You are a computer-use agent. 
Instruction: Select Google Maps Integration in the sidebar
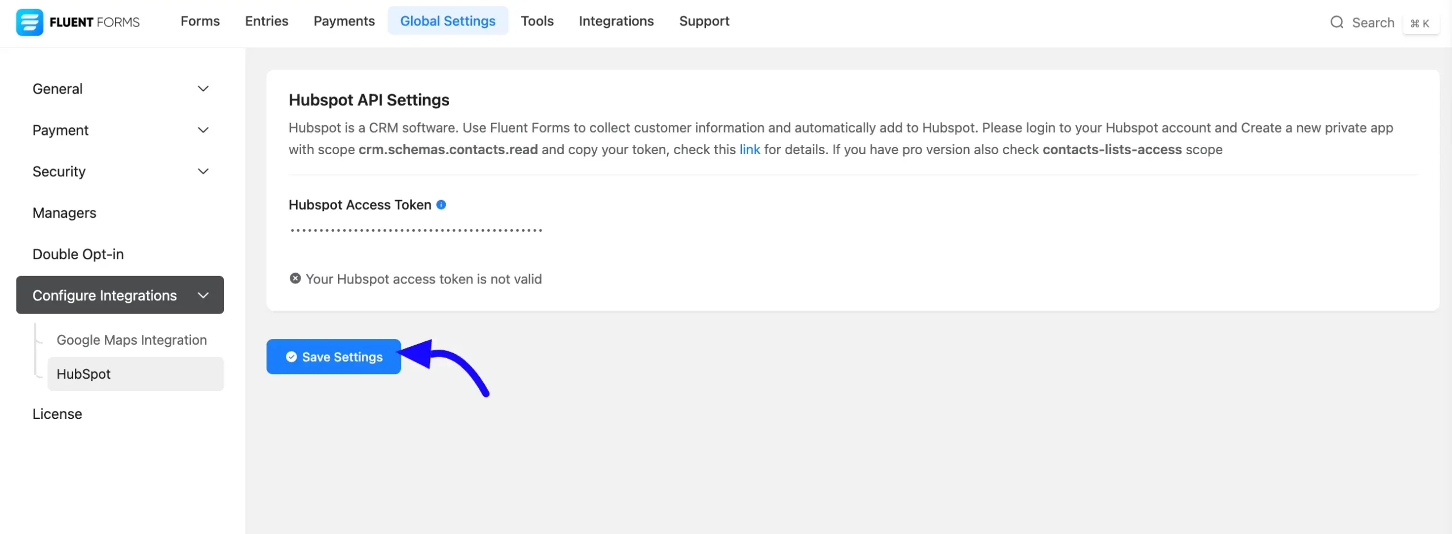pyautogui.click(x=132, y=340)
